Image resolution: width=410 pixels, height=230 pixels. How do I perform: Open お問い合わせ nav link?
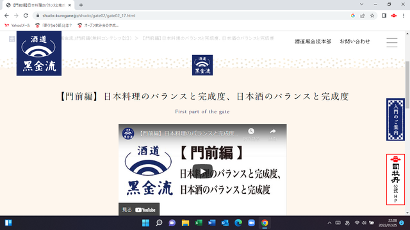(x=355, y=42)
